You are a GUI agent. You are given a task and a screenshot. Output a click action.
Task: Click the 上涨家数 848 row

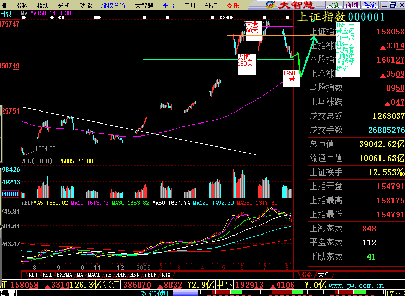[x=357, y=228]
